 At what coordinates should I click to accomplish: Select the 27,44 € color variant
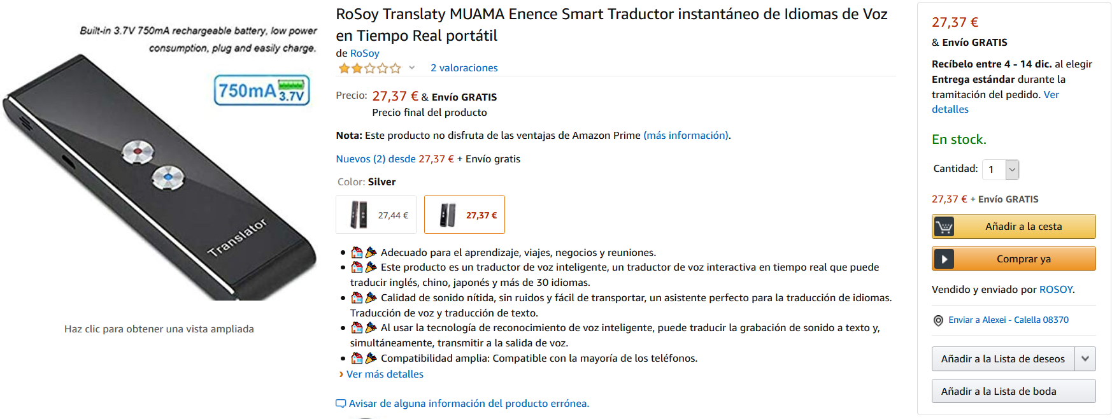tap(376, 215)
